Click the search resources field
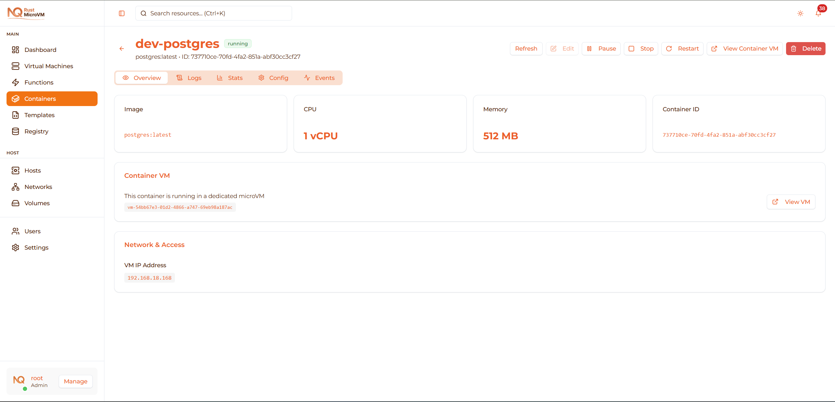 [213, 13]
